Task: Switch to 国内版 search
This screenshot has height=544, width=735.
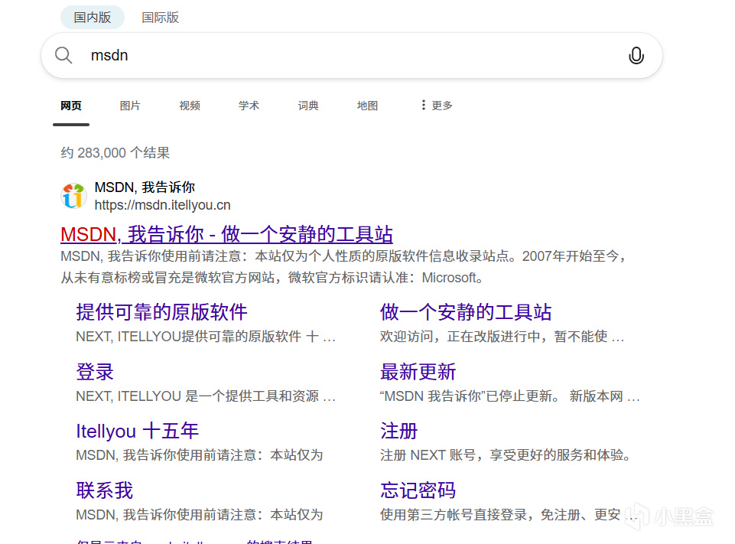Action: [93, 18]
